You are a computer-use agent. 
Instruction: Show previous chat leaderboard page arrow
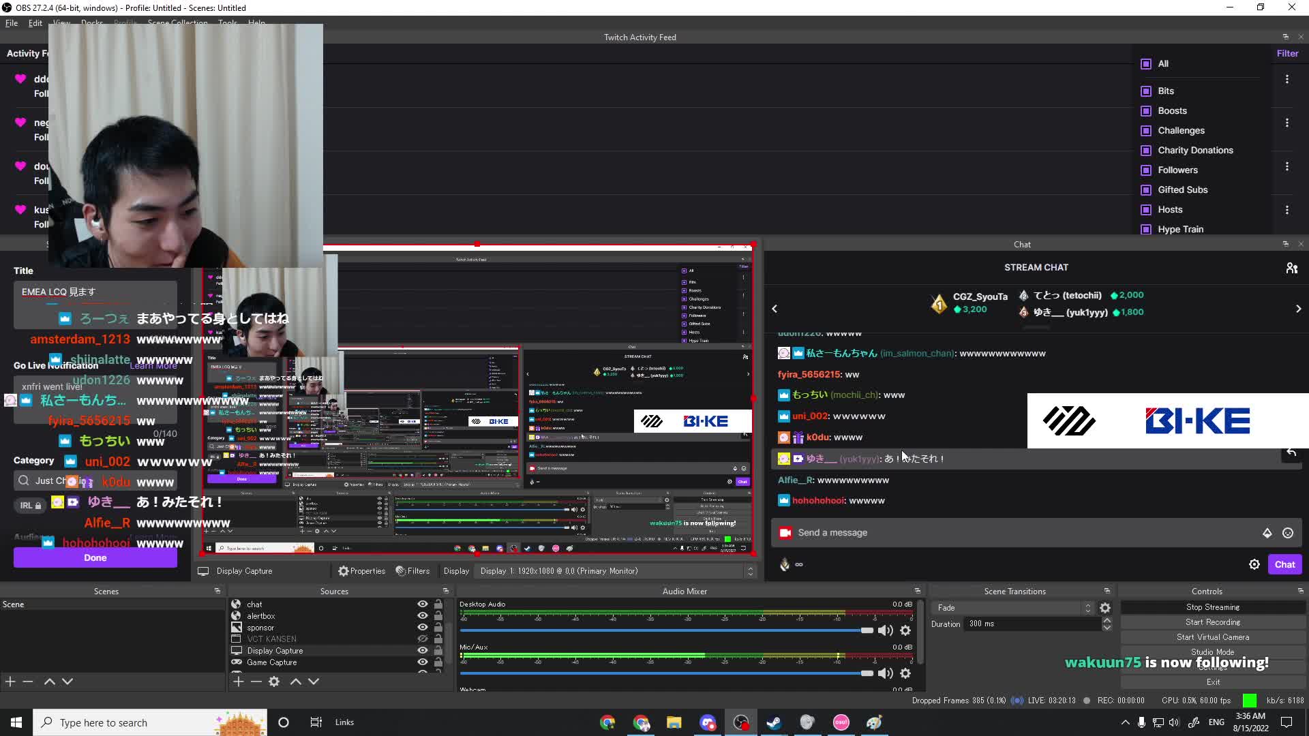tap(774, 309)
